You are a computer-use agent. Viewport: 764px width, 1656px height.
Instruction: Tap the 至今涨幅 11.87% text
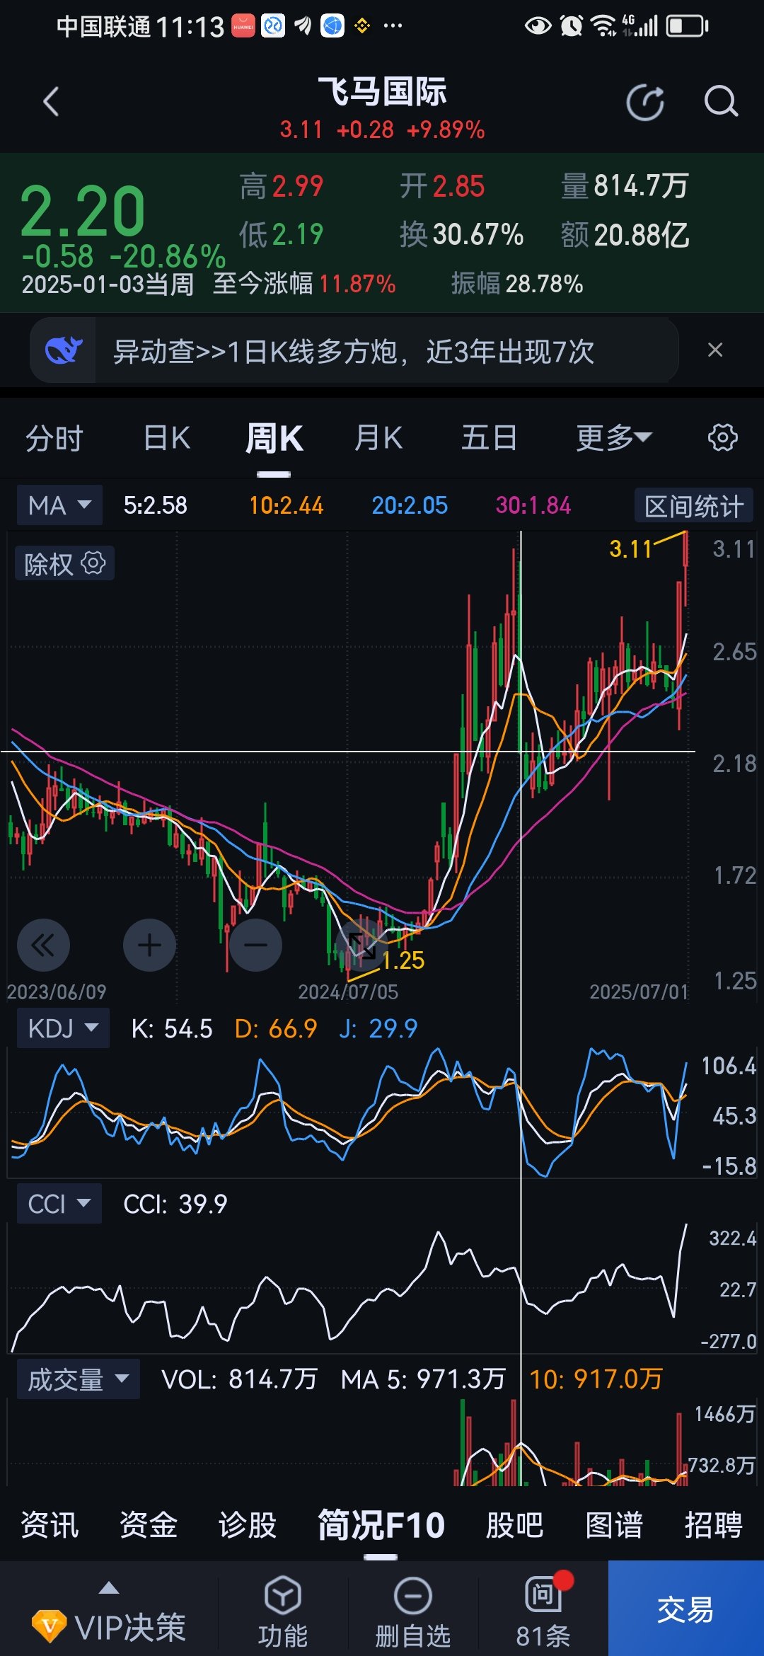point(304,284)
